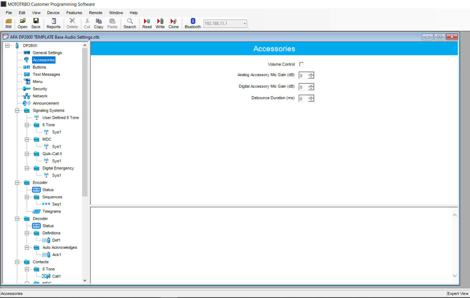This screenshot has width=470, height=298.
Task: Select Call1 under Contacts 5 Tone
Action: (56, 276)
